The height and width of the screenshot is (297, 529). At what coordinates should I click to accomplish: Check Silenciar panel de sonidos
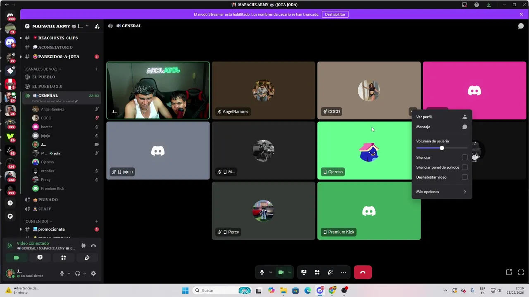(465, 167)
